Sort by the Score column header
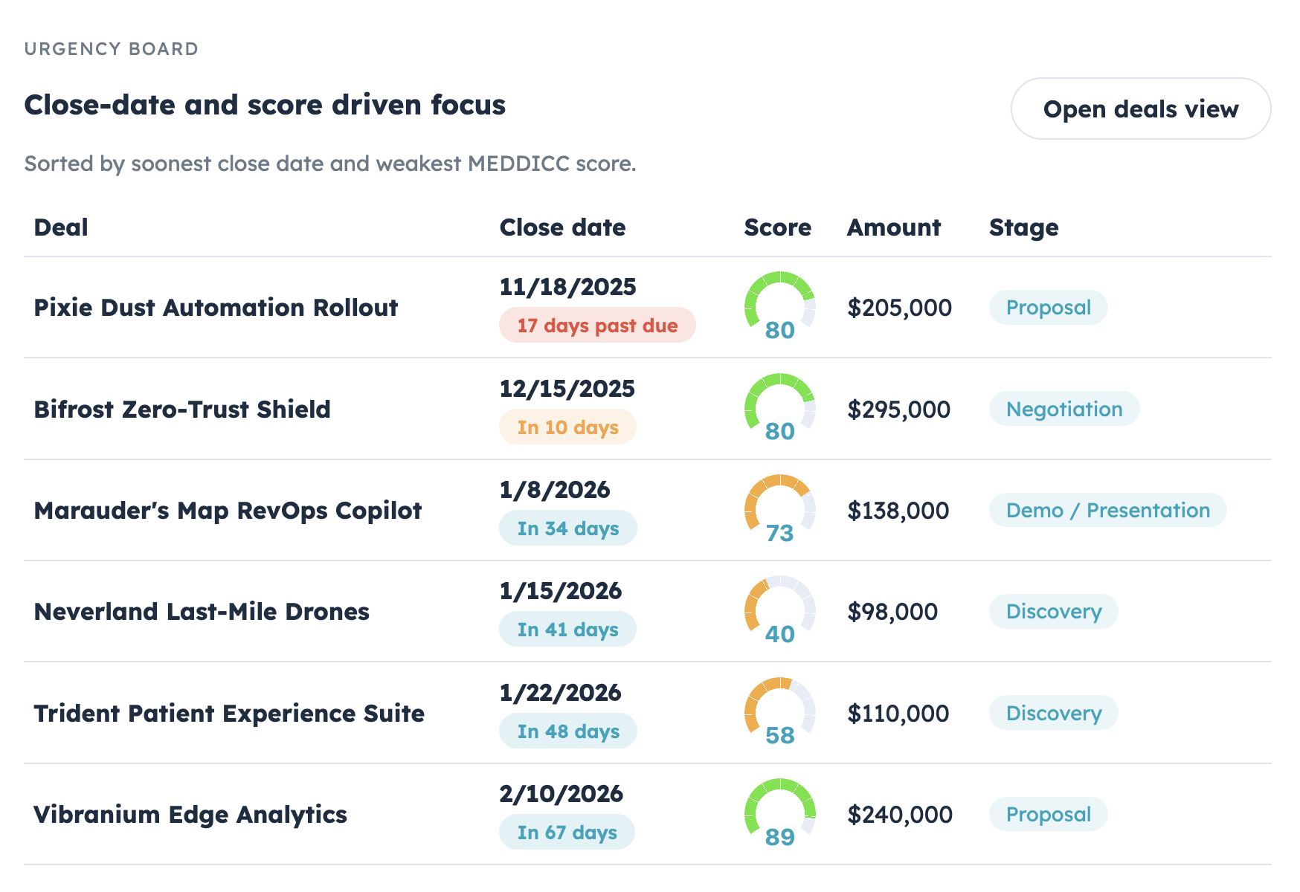The width and height of the screenshot is (1300, 892). coord(778,227)
